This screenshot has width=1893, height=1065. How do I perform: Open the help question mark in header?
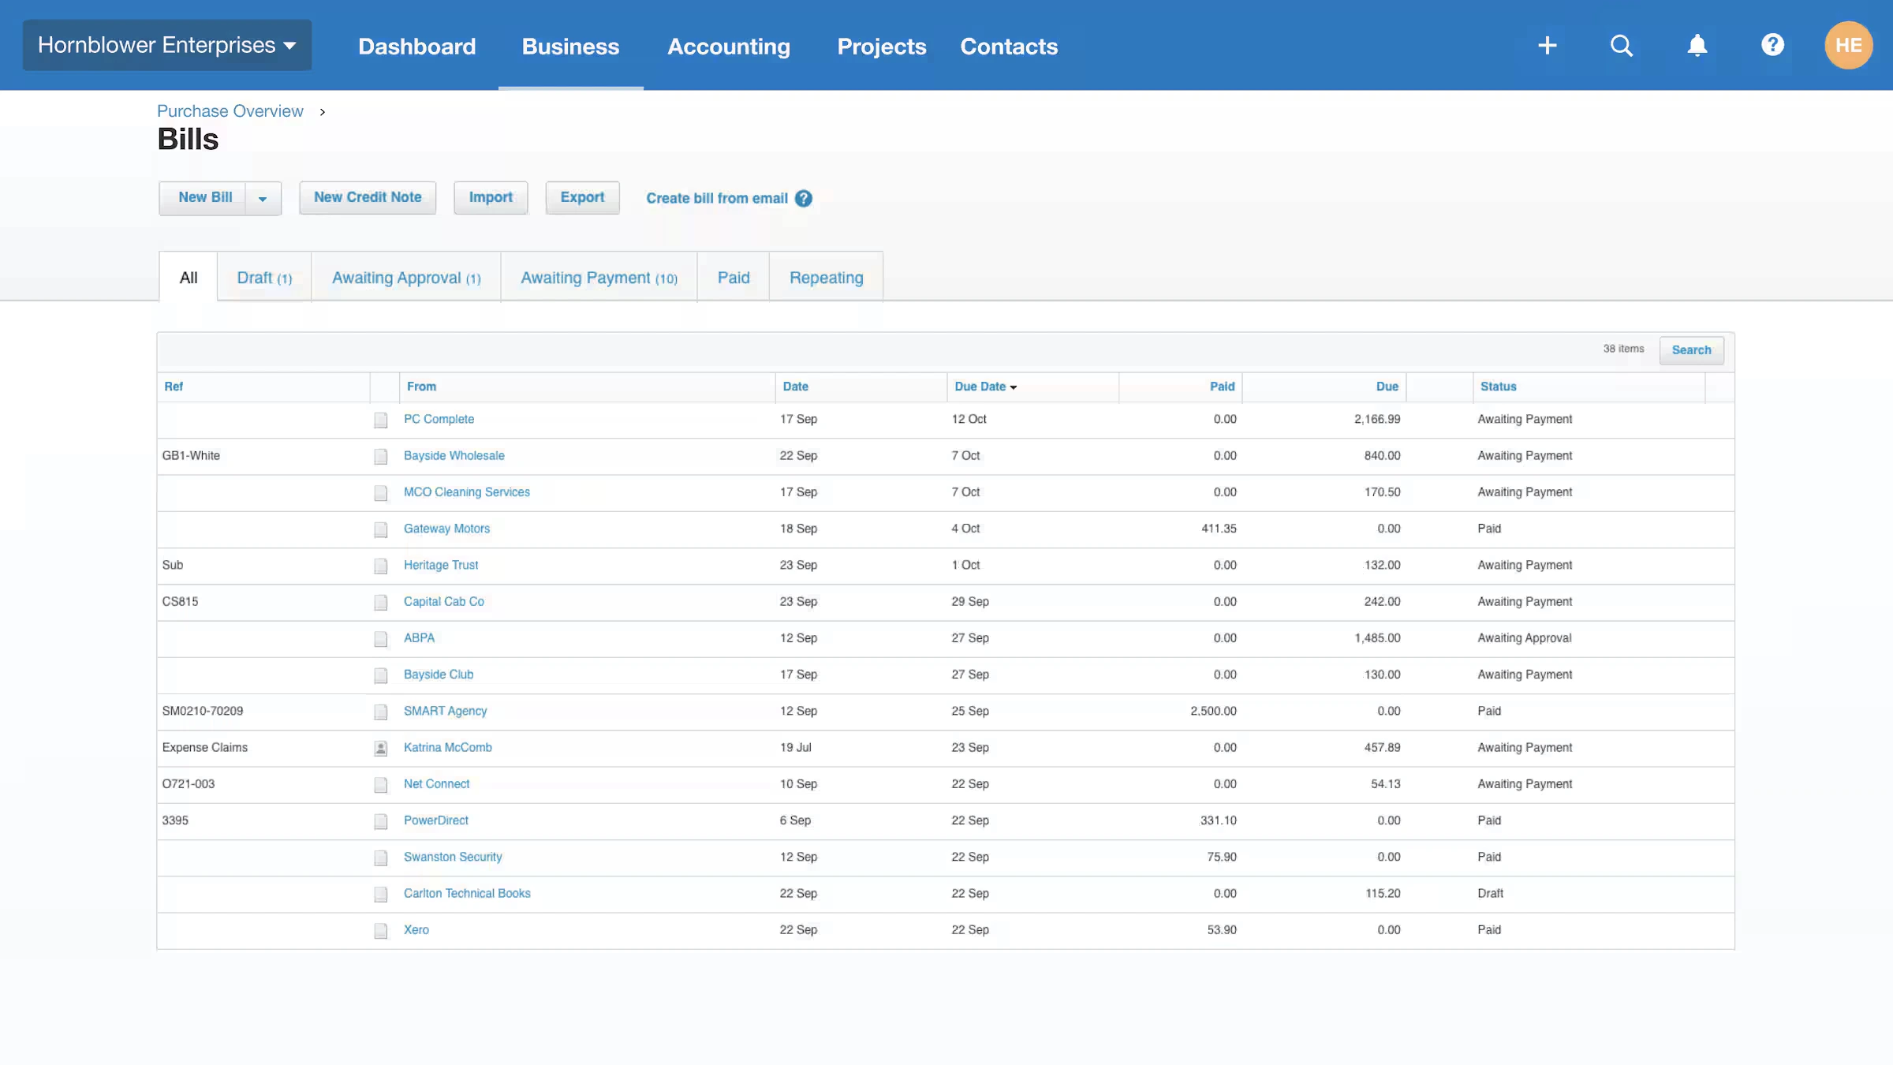coord(1772,45)
